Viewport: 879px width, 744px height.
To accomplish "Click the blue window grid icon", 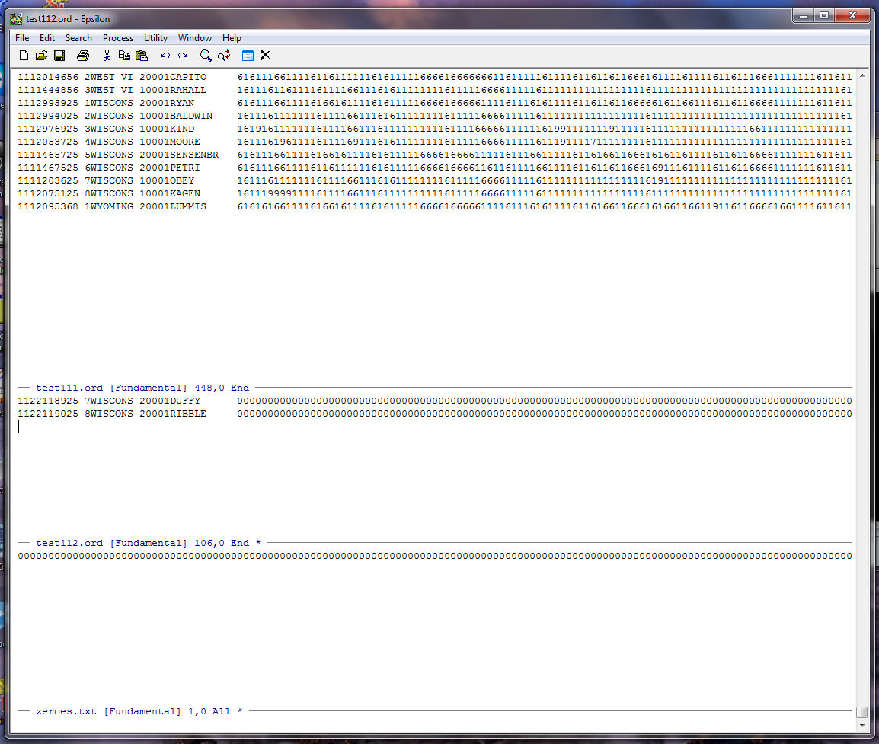I will point(248,56).
